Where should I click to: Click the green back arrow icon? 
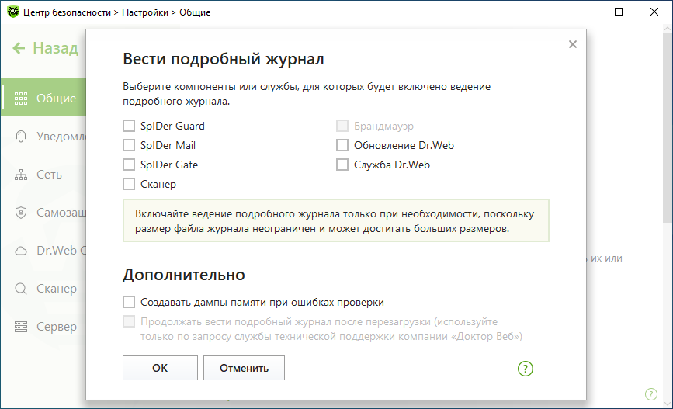click(19, 48)
